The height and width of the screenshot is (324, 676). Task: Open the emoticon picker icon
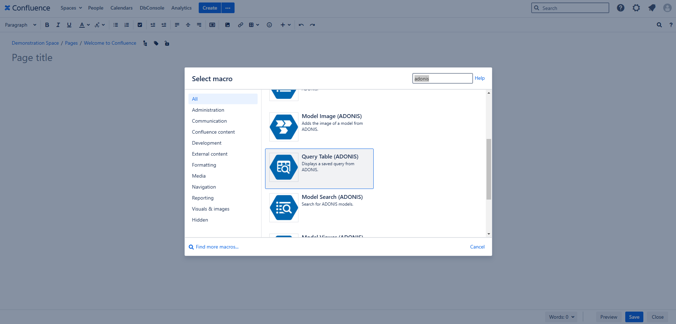coord(269,25)
